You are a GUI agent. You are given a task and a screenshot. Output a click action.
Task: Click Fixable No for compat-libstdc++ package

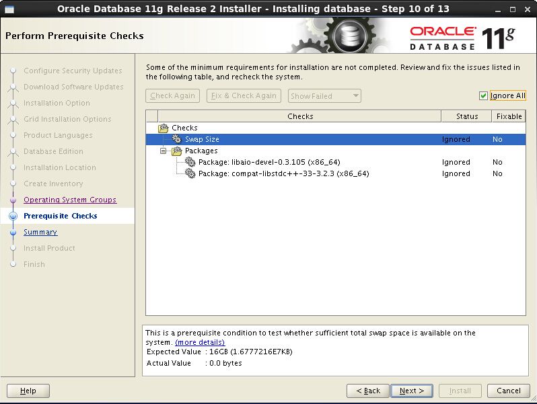(x=497, y=174)
